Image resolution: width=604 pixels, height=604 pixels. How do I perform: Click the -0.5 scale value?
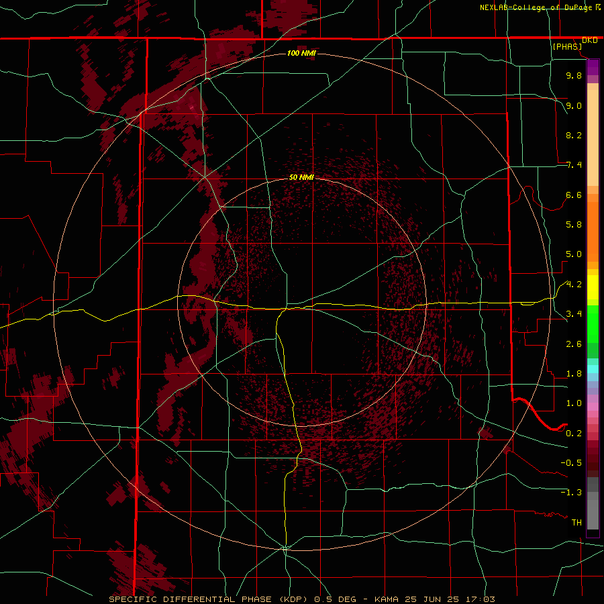[571, 463]
